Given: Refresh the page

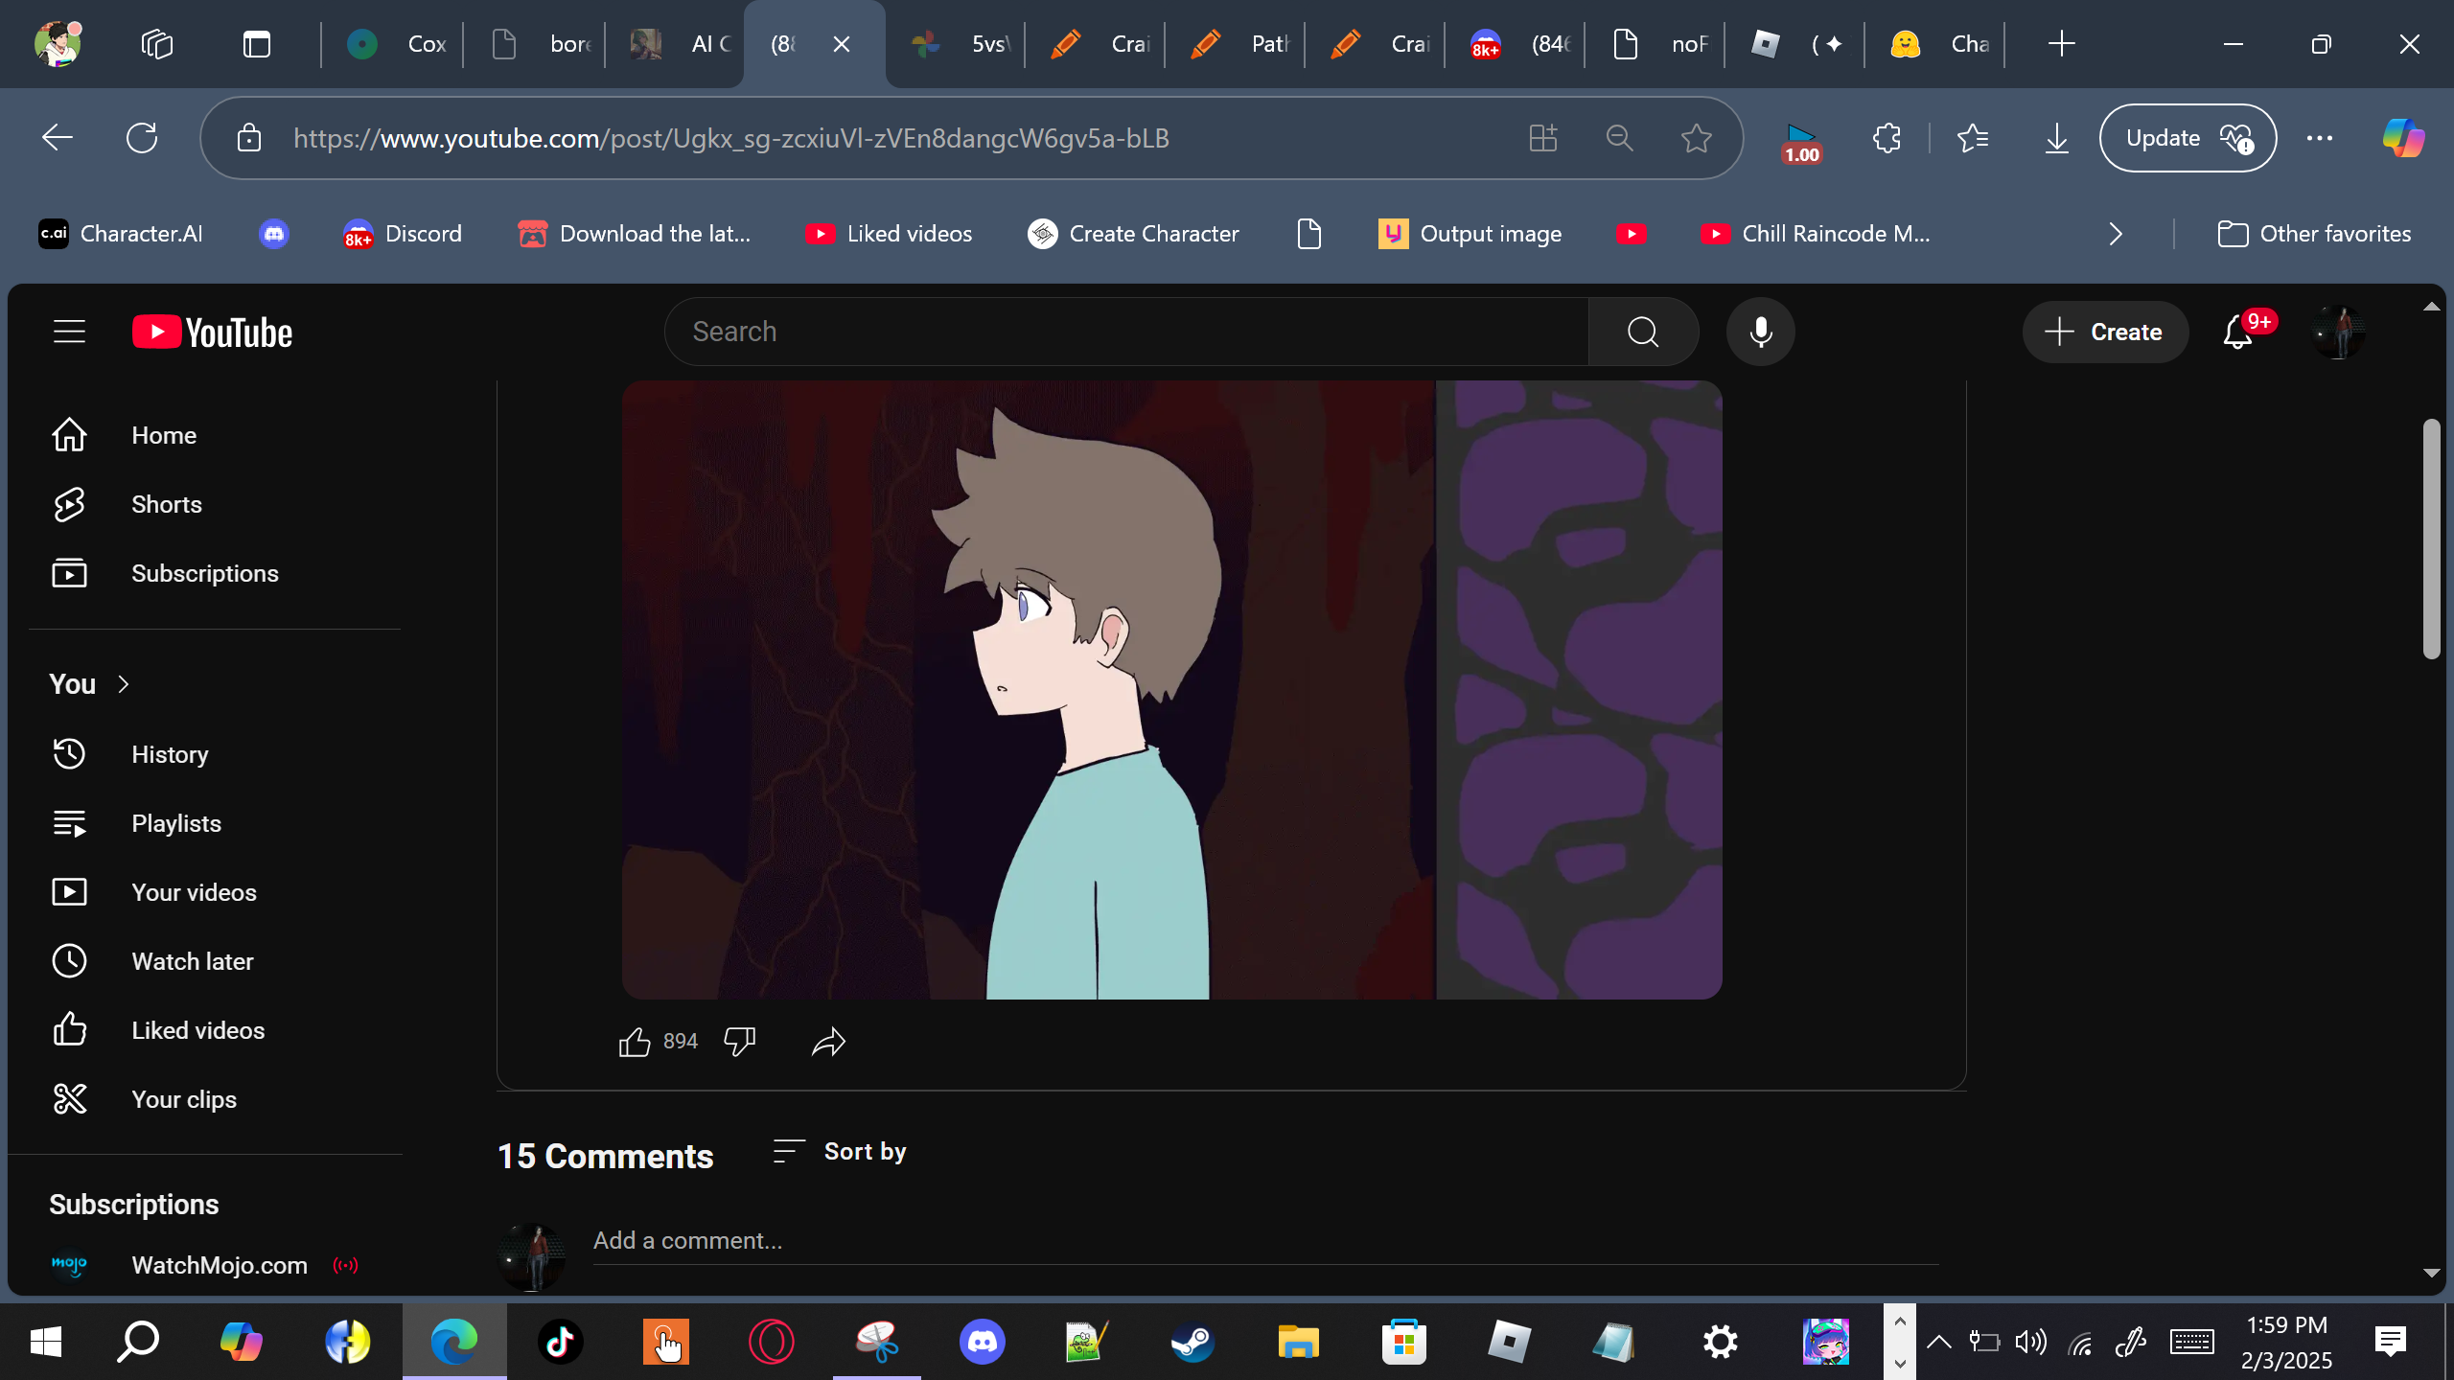Looking at the screenshot, I should (142, 138).
